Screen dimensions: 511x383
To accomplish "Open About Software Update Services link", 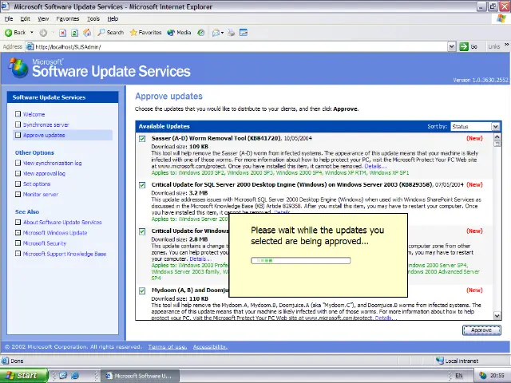I will [62, 223].
